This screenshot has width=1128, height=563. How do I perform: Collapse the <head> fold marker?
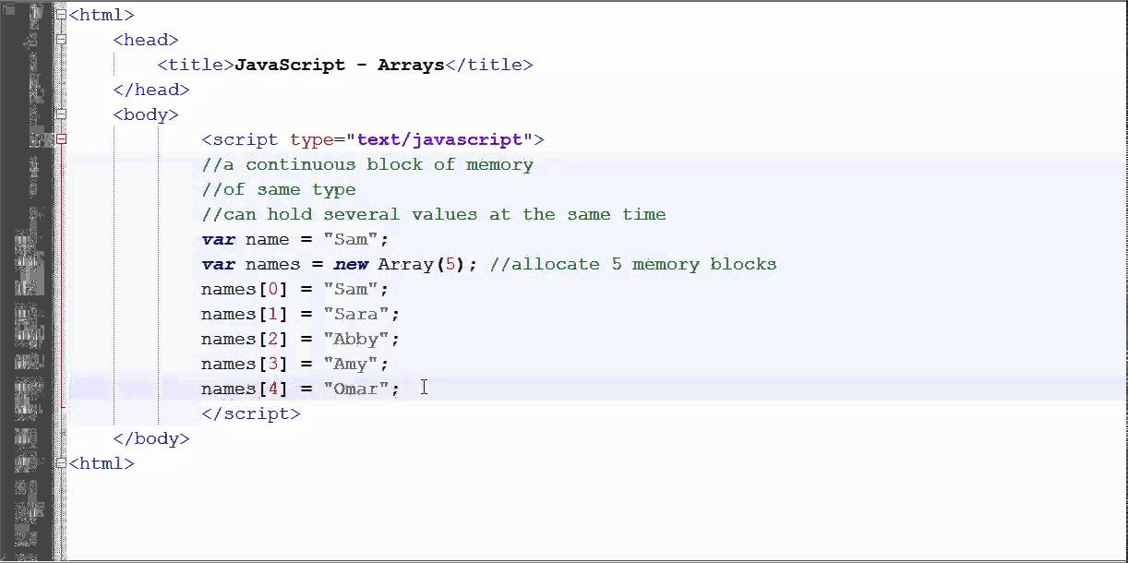coord(62,40)
